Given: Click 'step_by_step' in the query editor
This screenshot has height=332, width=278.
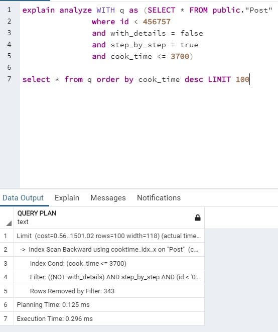Looking at the screenshot, I should coord(138,45).
